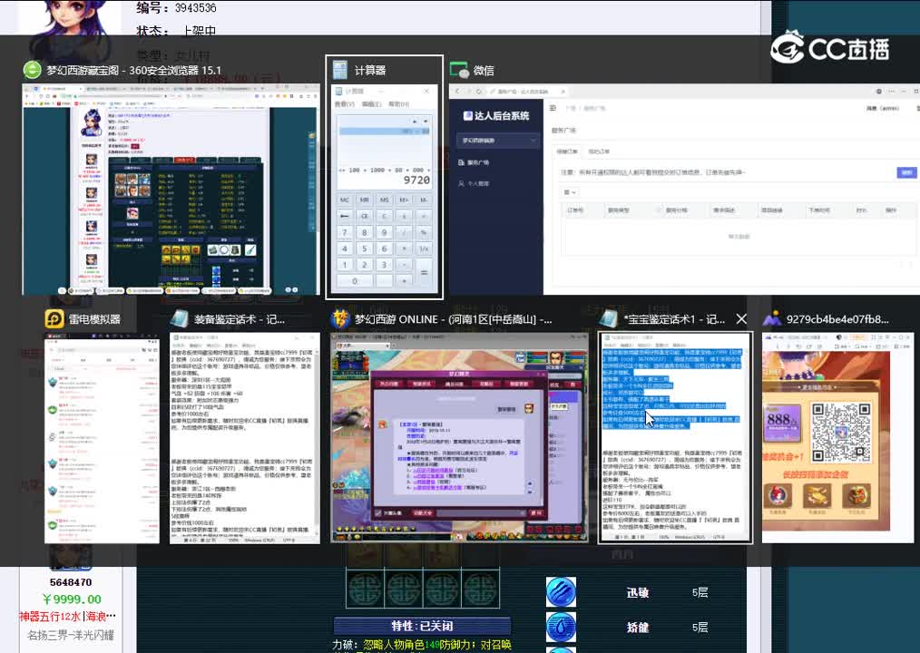This screenshot has width=920, height=653.
Task: Switch to the 宝宝鉴定话术1 Notepad thumbnail
Action: [675, 438]
